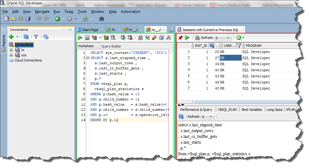Open the Bind Variables tab
This screenshot has height=168, width=309.
click(252, 110)
